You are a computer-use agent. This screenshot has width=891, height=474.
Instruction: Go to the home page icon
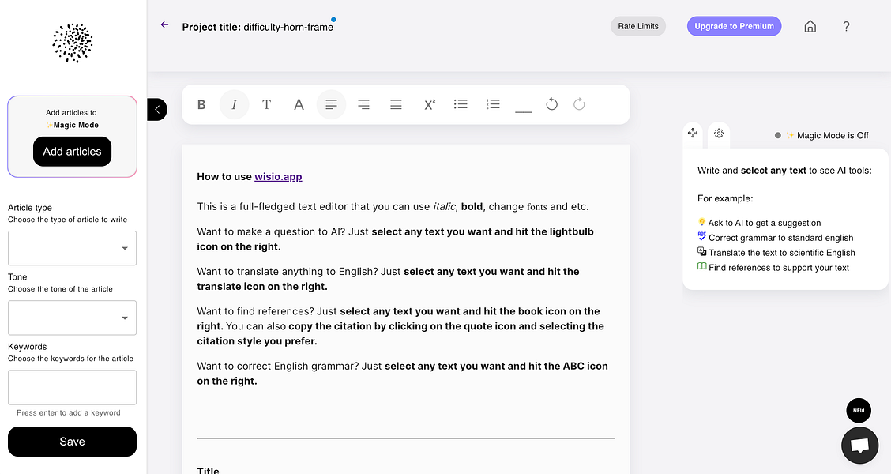tap(810, 26)
